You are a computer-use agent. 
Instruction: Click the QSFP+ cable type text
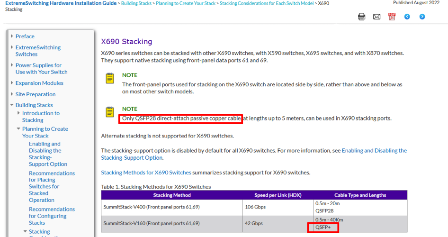point(323,227)
